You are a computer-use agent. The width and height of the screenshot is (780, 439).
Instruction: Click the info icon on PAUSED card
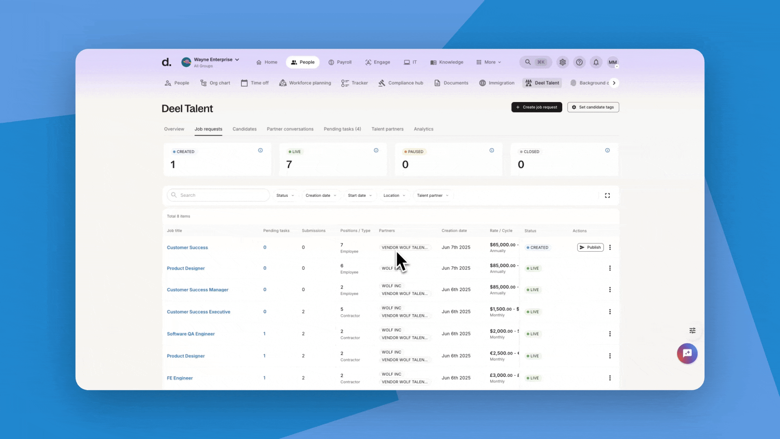pyautogui.click(x=492, y=150)
